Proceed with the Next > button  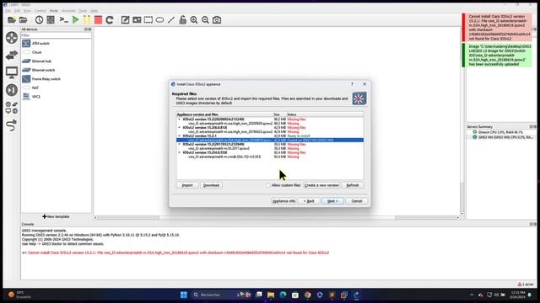[332, 201]
